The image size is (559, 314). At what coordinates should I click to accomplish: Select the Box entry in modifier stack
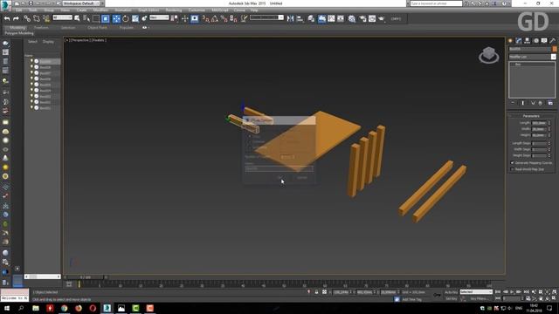point(518,65)
